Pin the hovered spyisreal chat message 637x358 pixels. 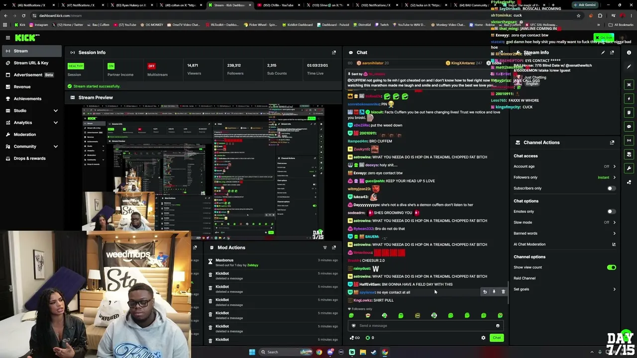pos(494,292)
